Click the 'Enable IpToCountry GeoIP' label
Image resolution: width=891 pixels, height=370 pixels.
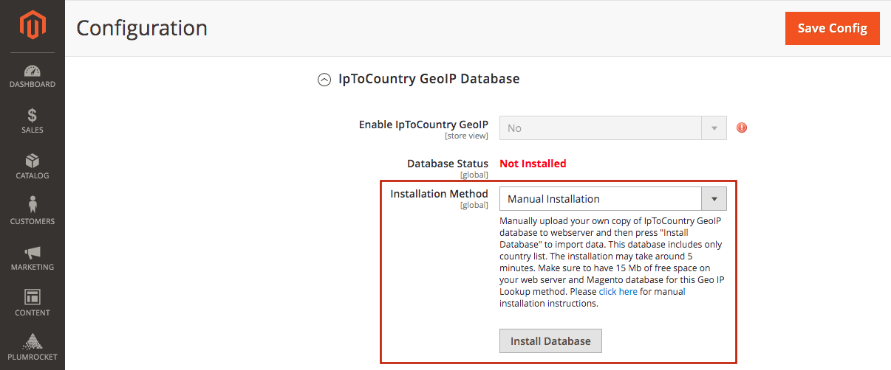[423, 125]
